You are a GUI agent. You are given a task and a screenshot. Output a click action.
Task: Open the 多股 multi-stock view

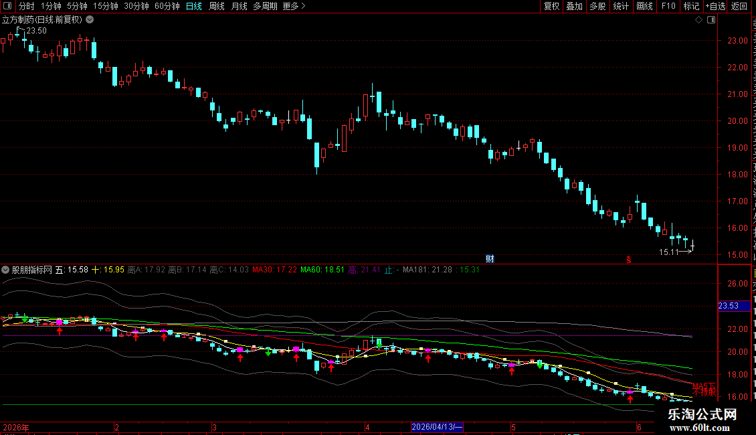click(x=597, y=6)
